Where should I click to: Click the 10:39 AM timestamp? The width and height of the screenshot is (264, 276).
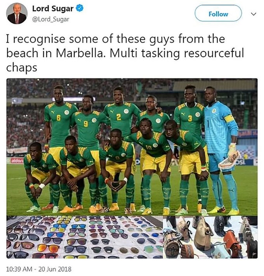pos(22,269)
